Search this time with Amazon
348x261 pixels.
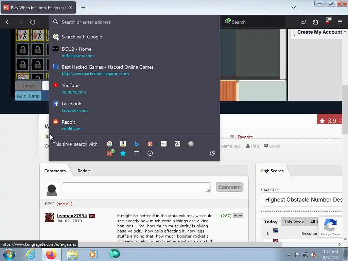(123, 144)
